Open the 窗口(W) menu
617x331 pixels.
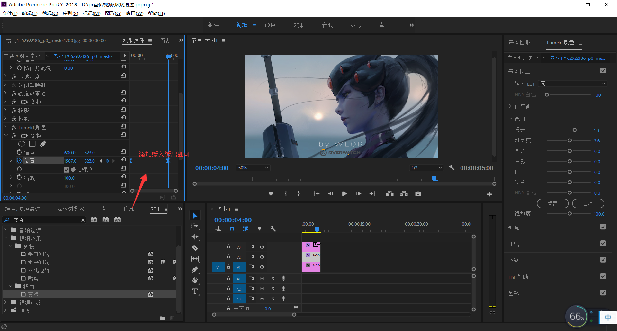click(x=135, y=13)
